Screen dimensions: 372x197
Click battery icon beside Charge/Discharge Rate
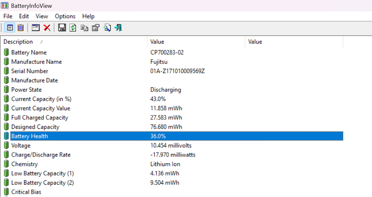coord(7,155)
